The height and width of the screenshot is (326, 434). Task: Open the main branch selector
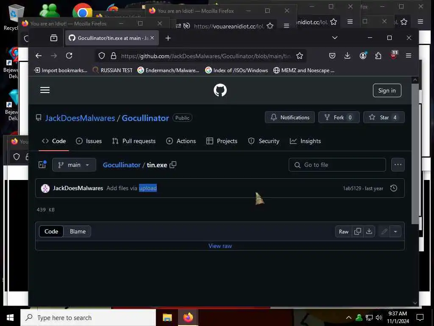click(74, 165)
